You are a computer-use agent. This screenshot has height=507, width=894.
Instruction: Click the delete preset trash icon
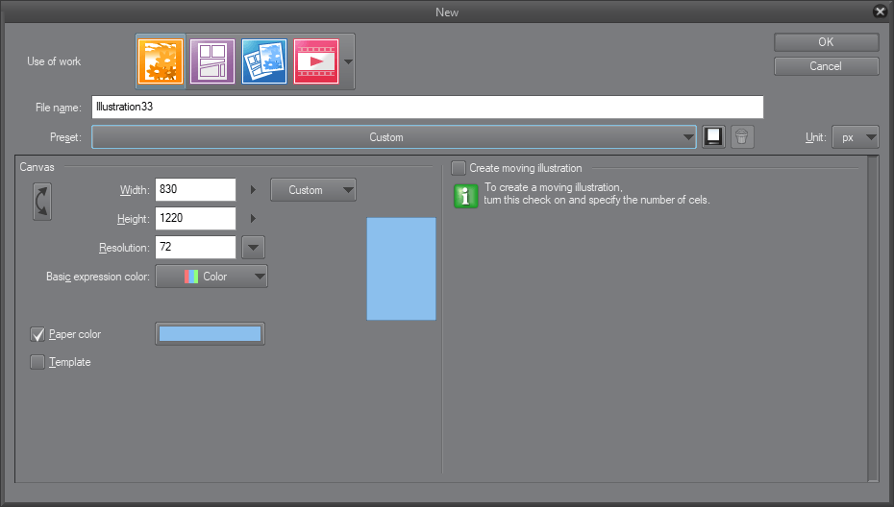click(x=742, y=137)
